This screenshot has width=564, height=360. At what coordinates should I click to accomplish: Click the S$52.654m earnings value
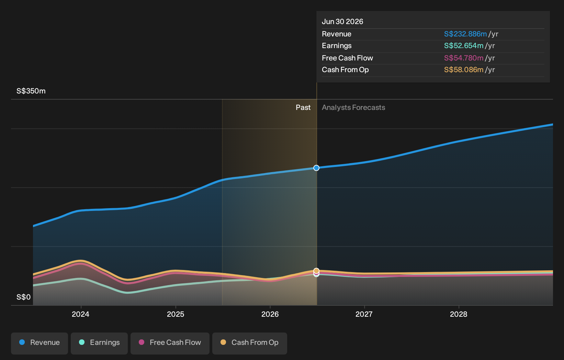464,46
